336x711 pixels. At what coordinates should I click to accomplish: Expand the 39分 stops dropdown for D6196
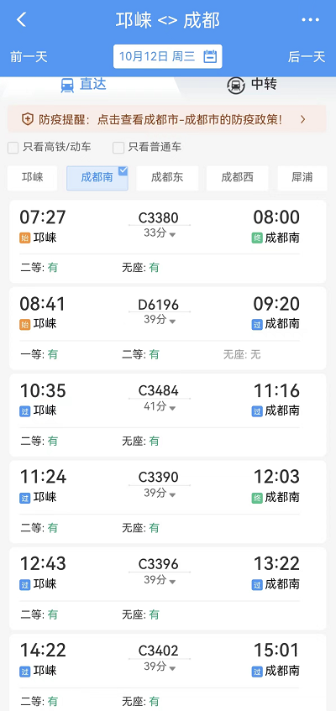pos(160,320)
